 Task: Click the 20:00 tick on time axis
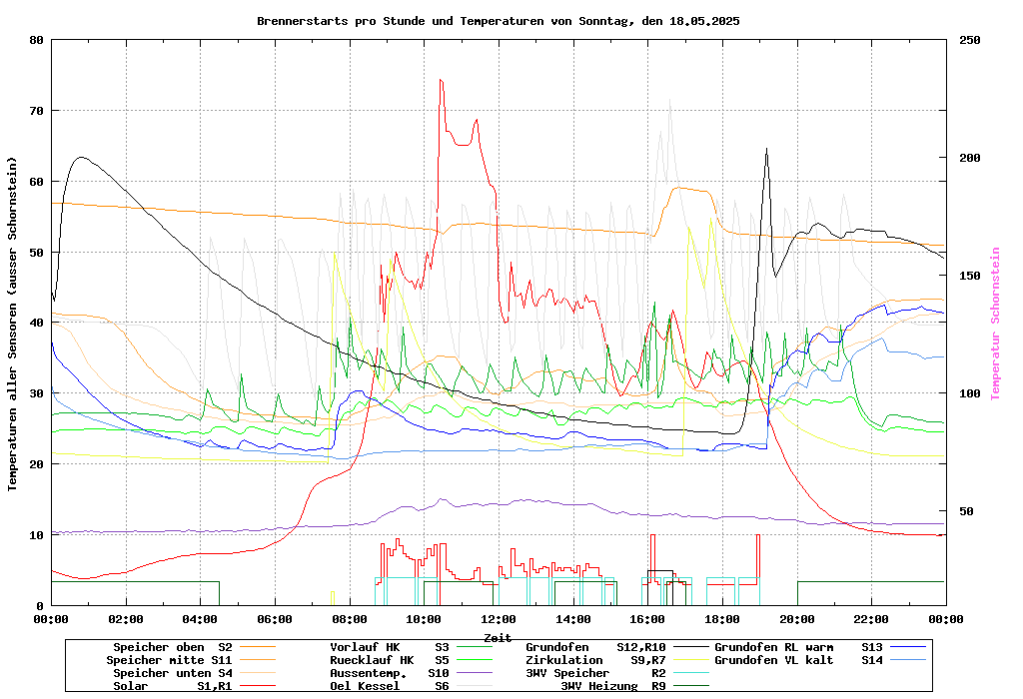click(x=796, y=619)
